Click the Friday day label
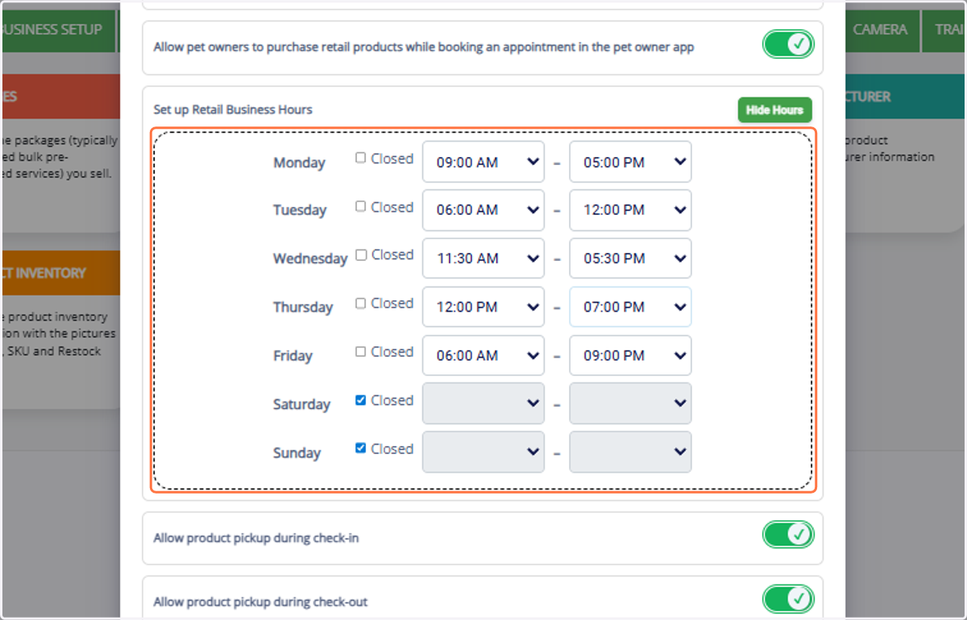The width and height of the screenshot is (967, 620). 293,356
